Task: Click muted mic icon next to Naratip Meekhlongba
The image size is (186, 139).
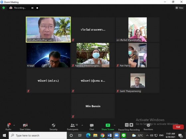Action: point(73,66)
